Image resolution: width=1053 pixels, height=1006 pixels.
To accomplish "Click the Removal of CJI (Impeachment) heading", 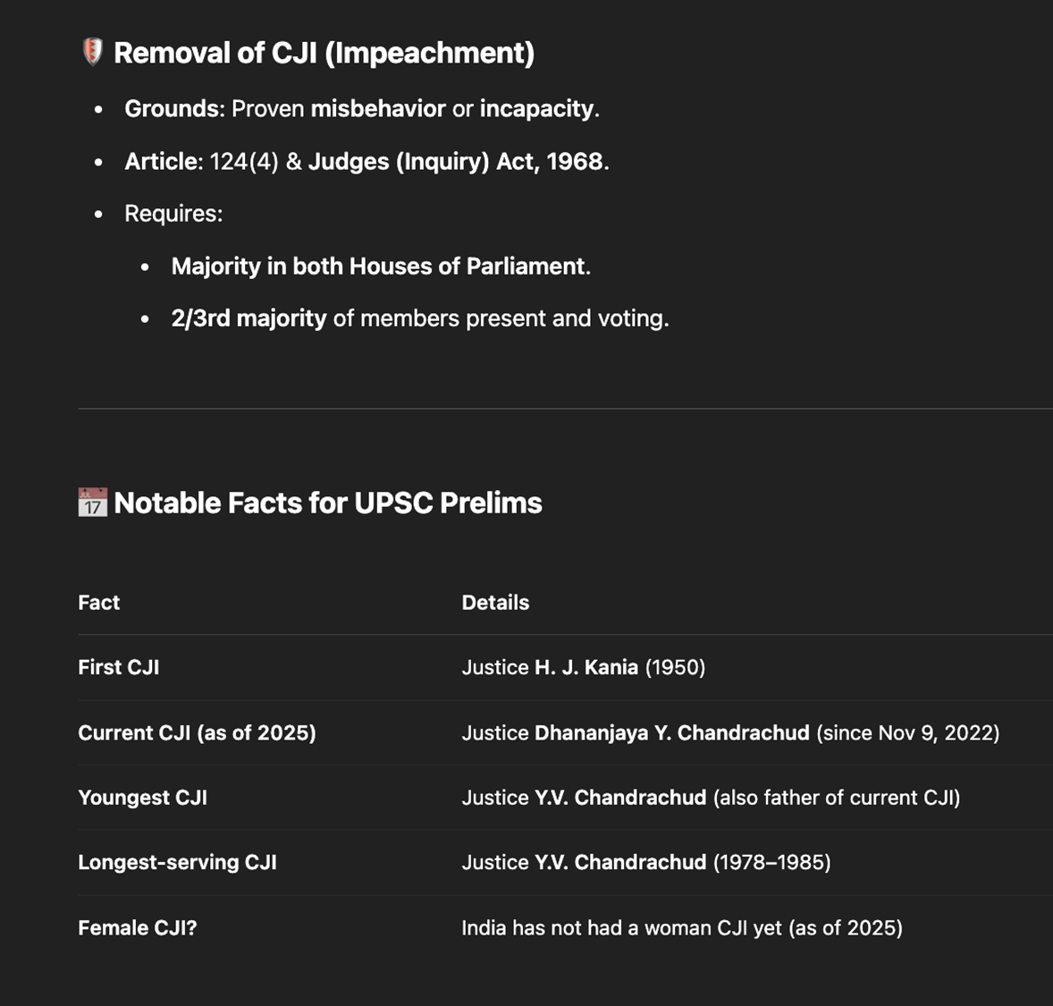I will (324, 53).
